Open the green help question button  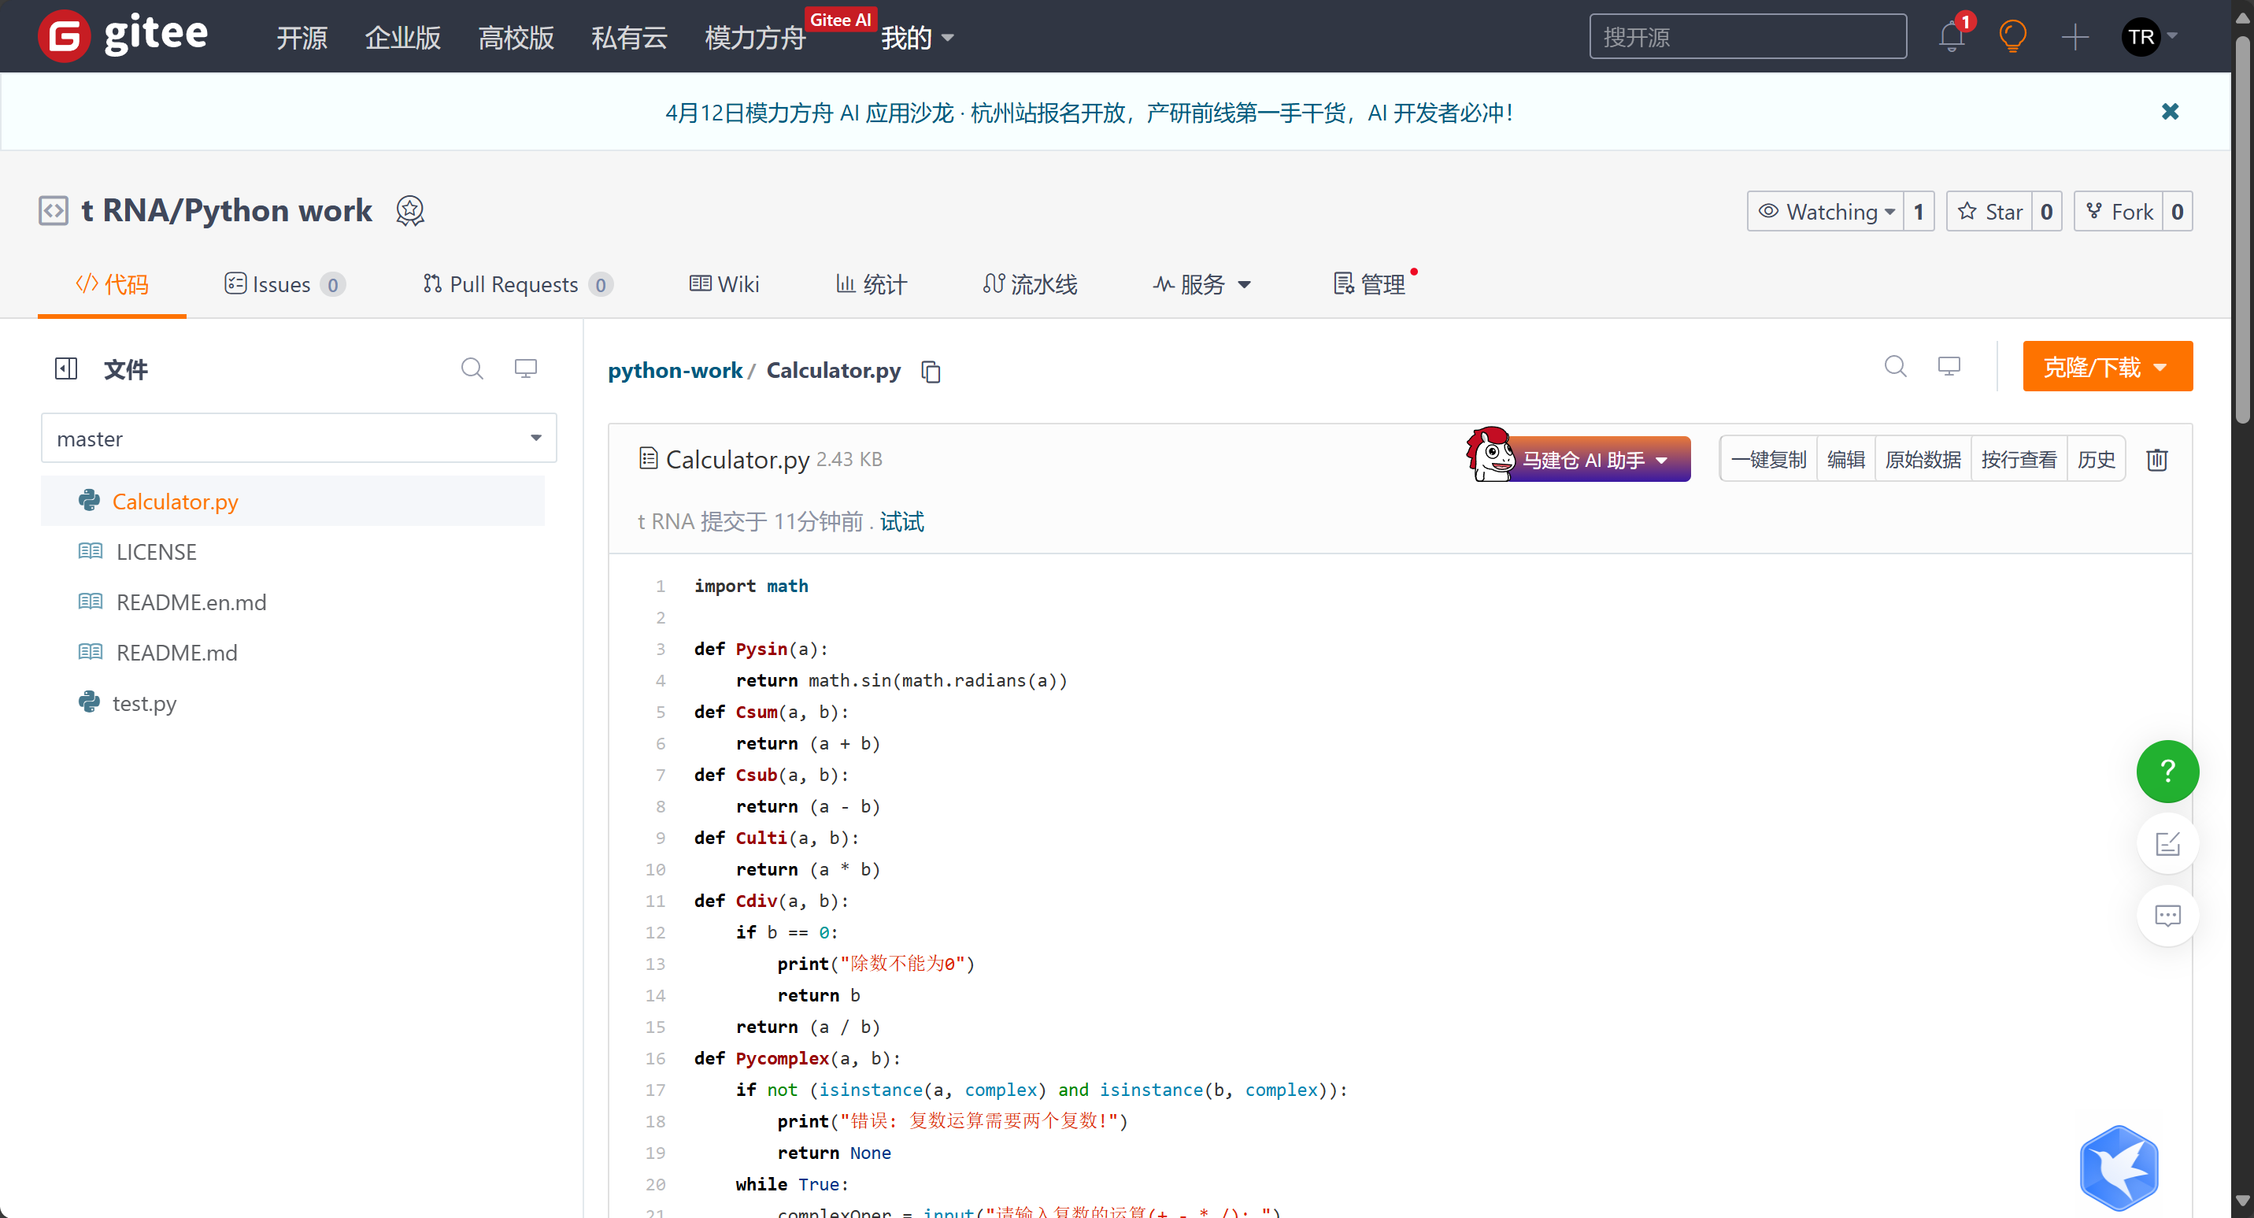click(x=2167, y=771)
